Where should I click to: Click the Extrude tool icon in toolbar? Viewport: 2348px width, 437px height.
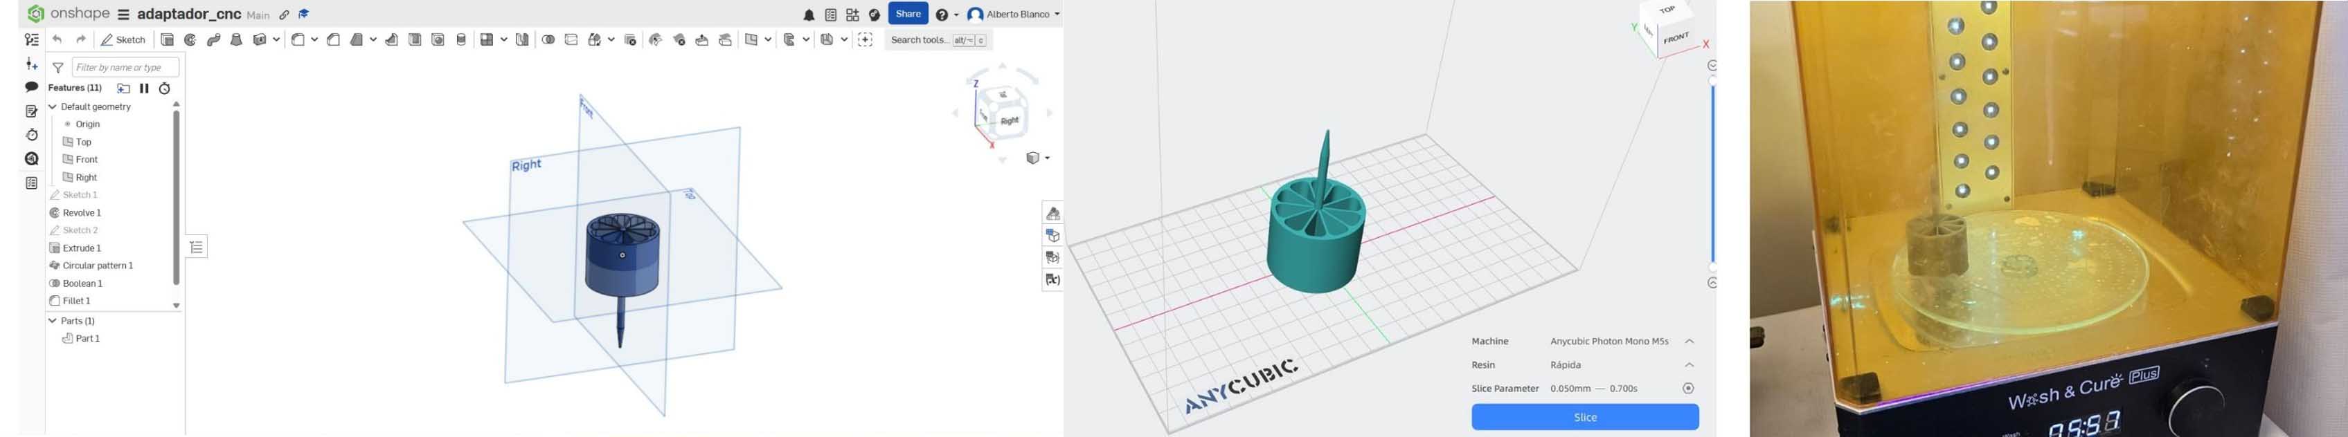point(168,40)
